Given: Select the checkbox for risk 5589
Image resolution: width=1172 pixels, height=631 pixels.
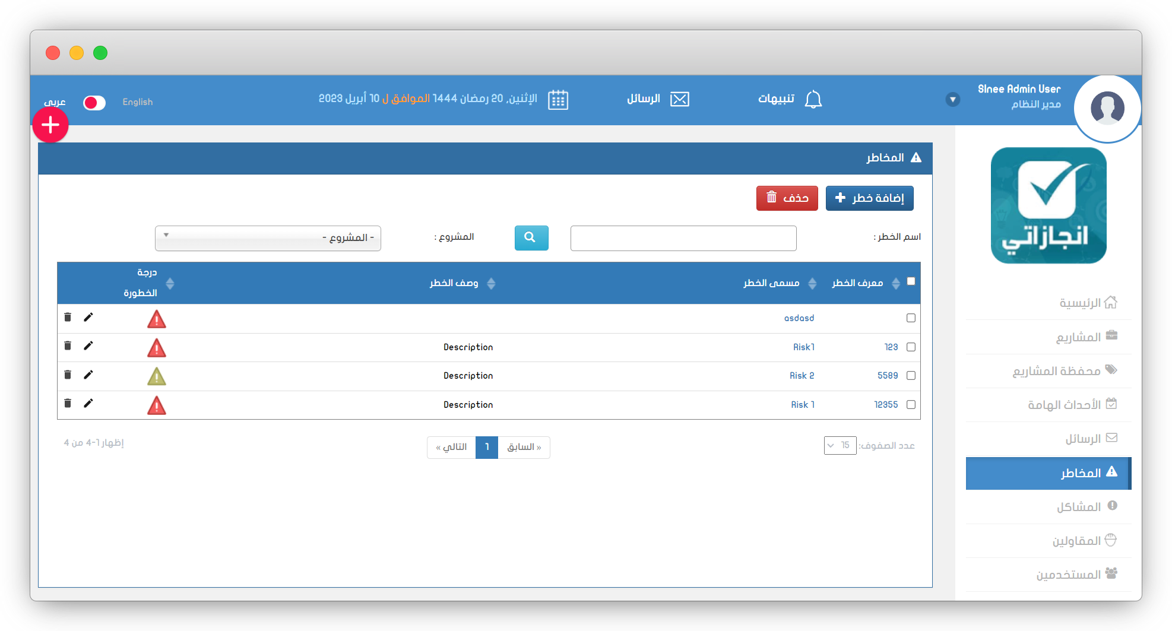Looking at the screenshot, I should (911, 376).
